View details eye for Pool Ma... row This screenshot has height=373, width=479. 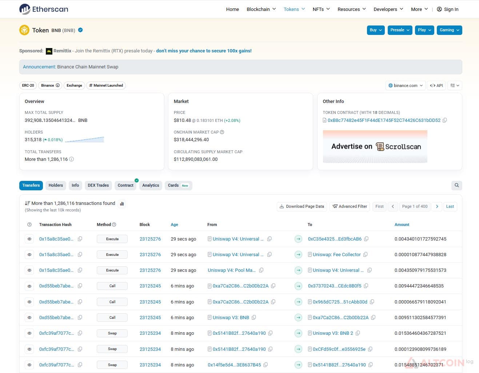point(29,270)
